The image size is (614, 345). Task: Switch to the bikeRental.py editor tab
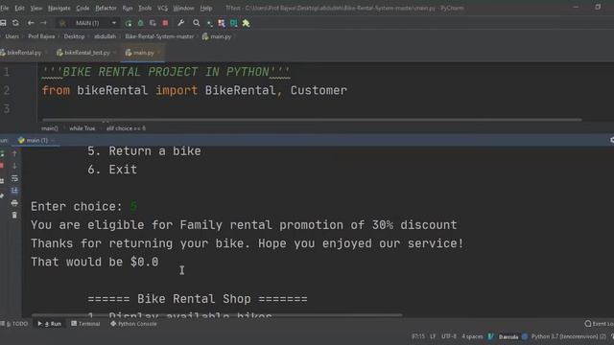(x=24, y=53)
